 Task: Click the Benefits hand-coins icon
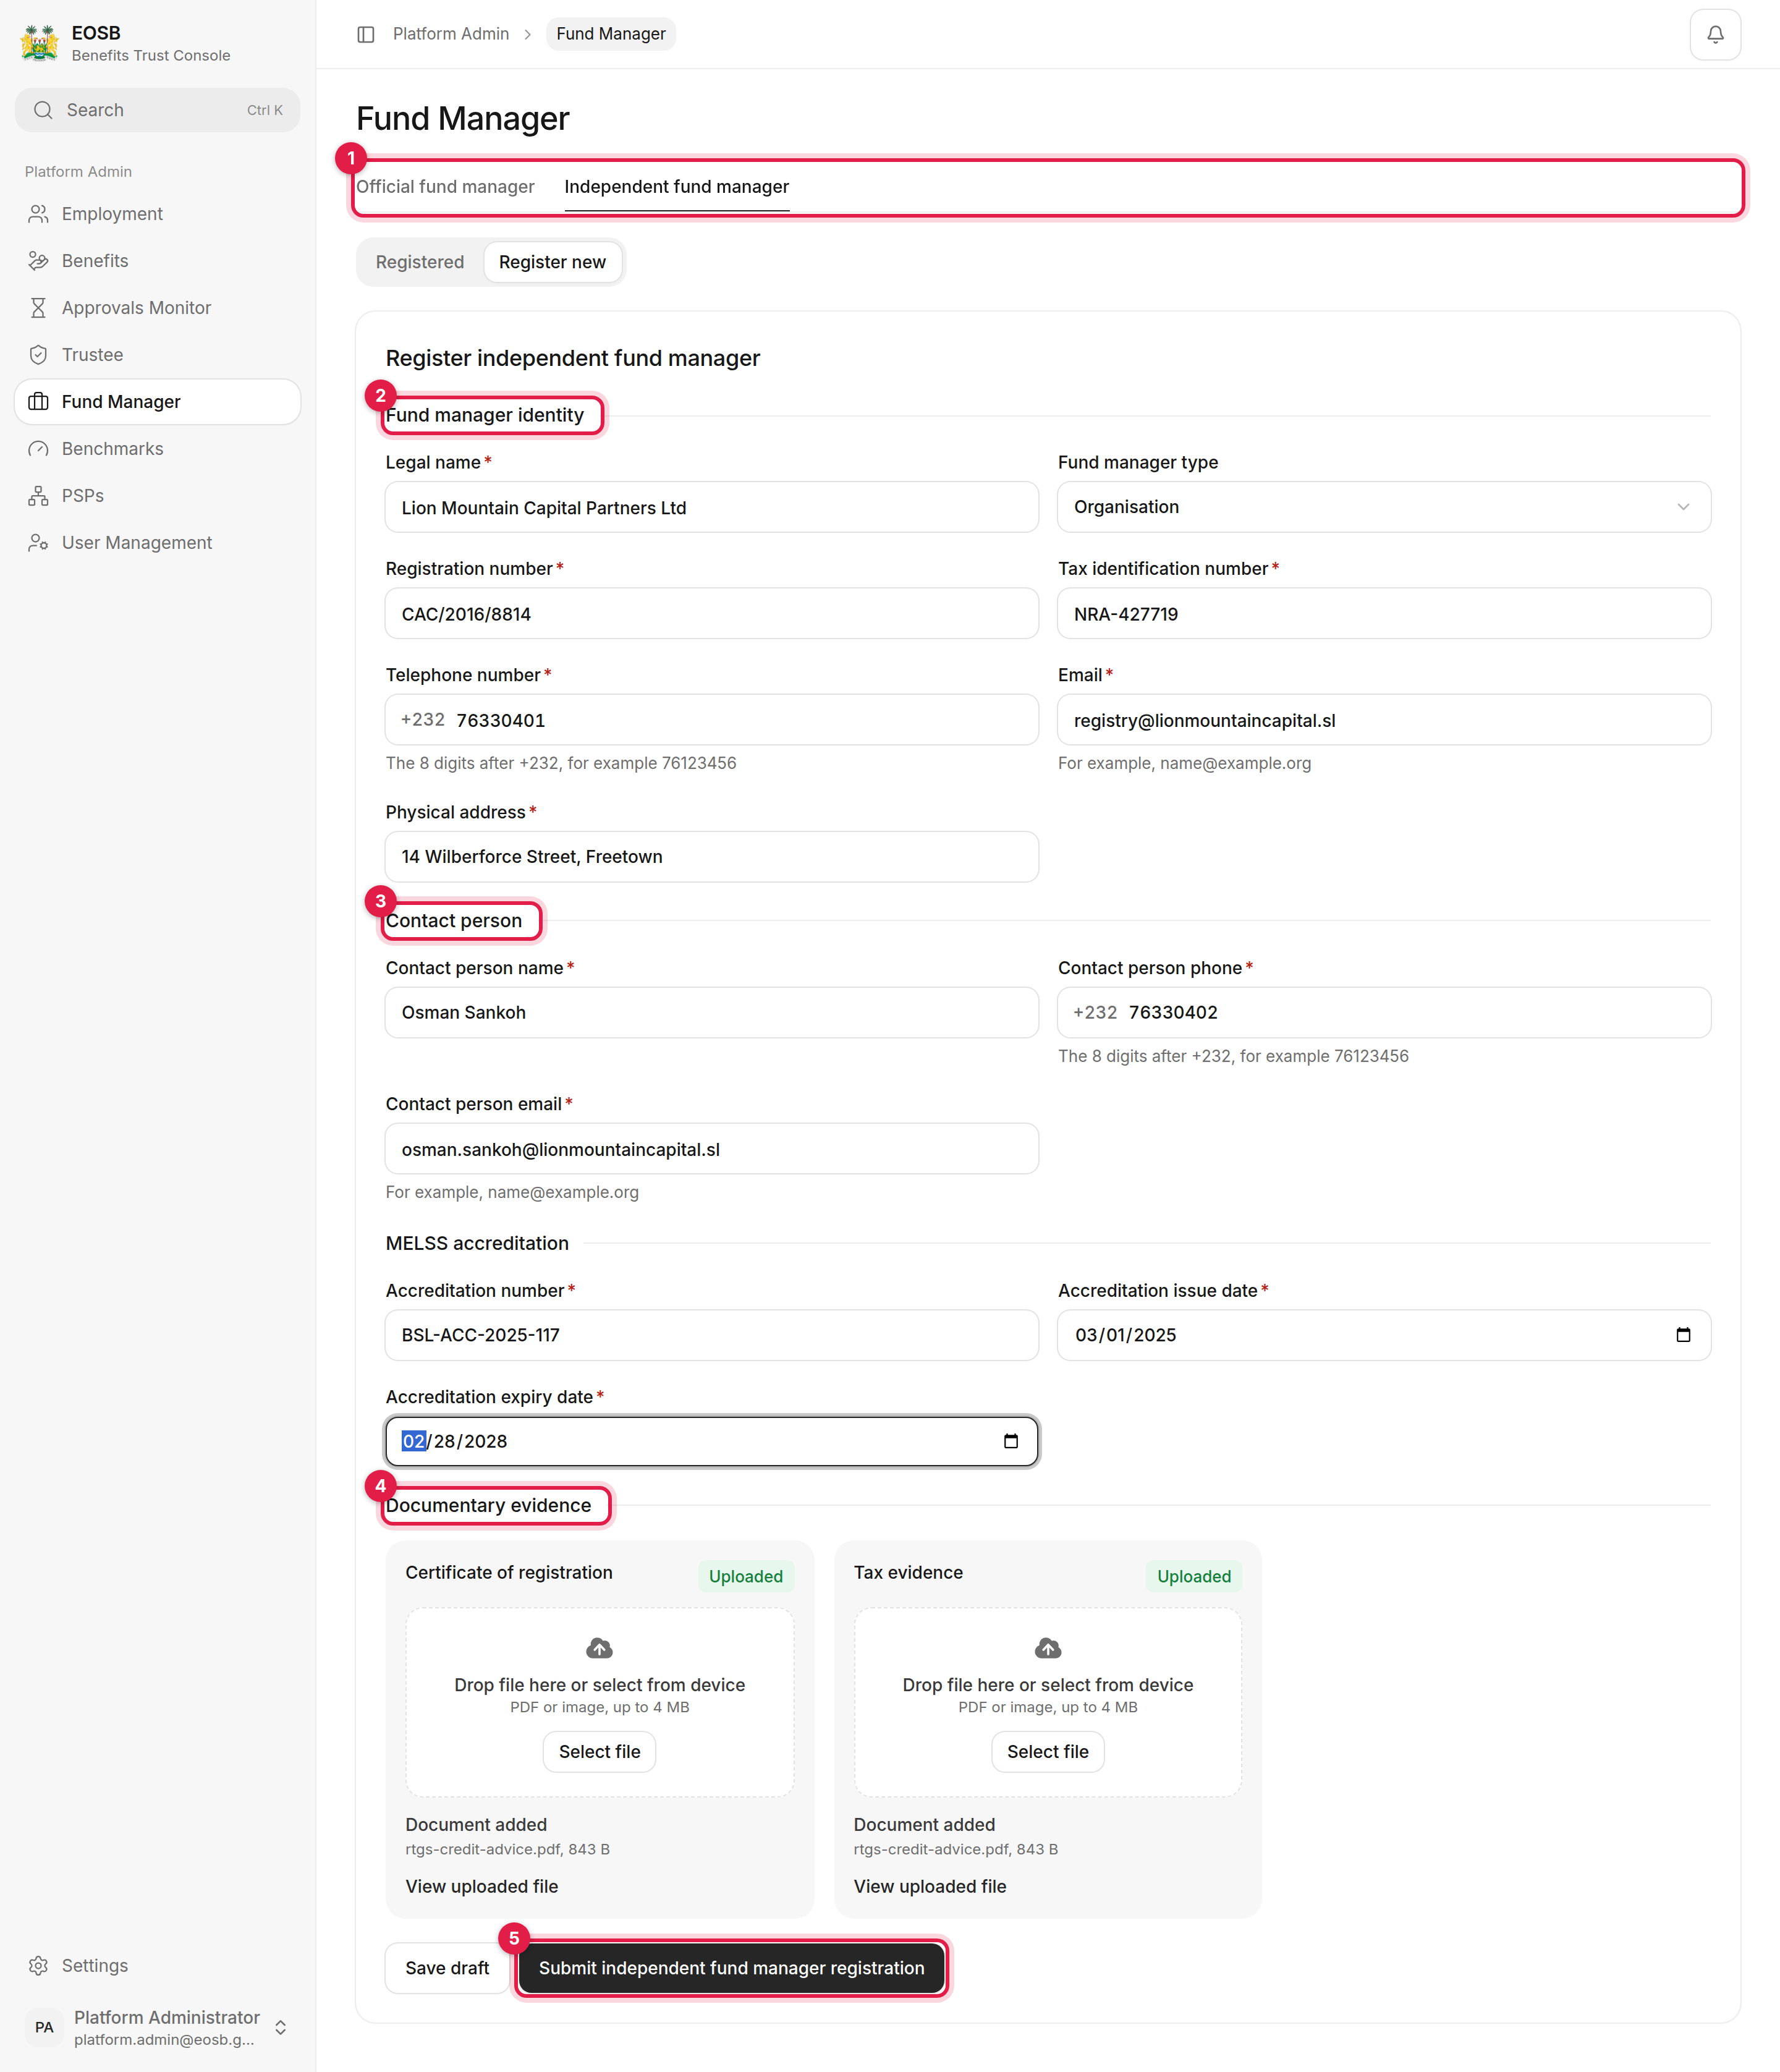click(x=38, y=261)
